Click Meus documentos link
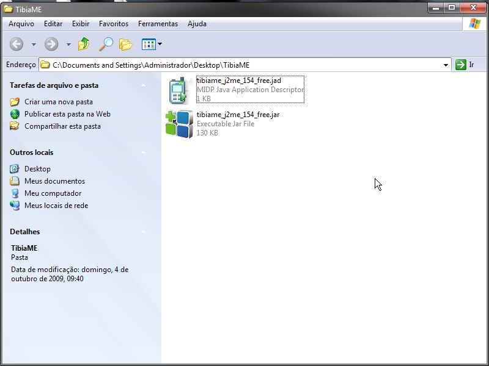The image size is (489, 366). pyautogui.click(x=54, y=181)
